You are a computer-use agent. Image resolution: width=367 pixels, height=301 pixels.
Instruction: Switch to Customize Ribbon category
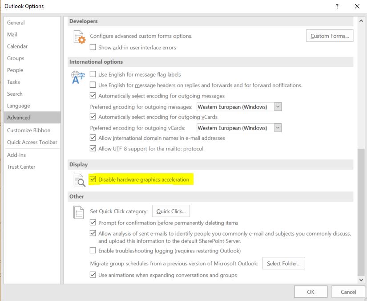28,130
